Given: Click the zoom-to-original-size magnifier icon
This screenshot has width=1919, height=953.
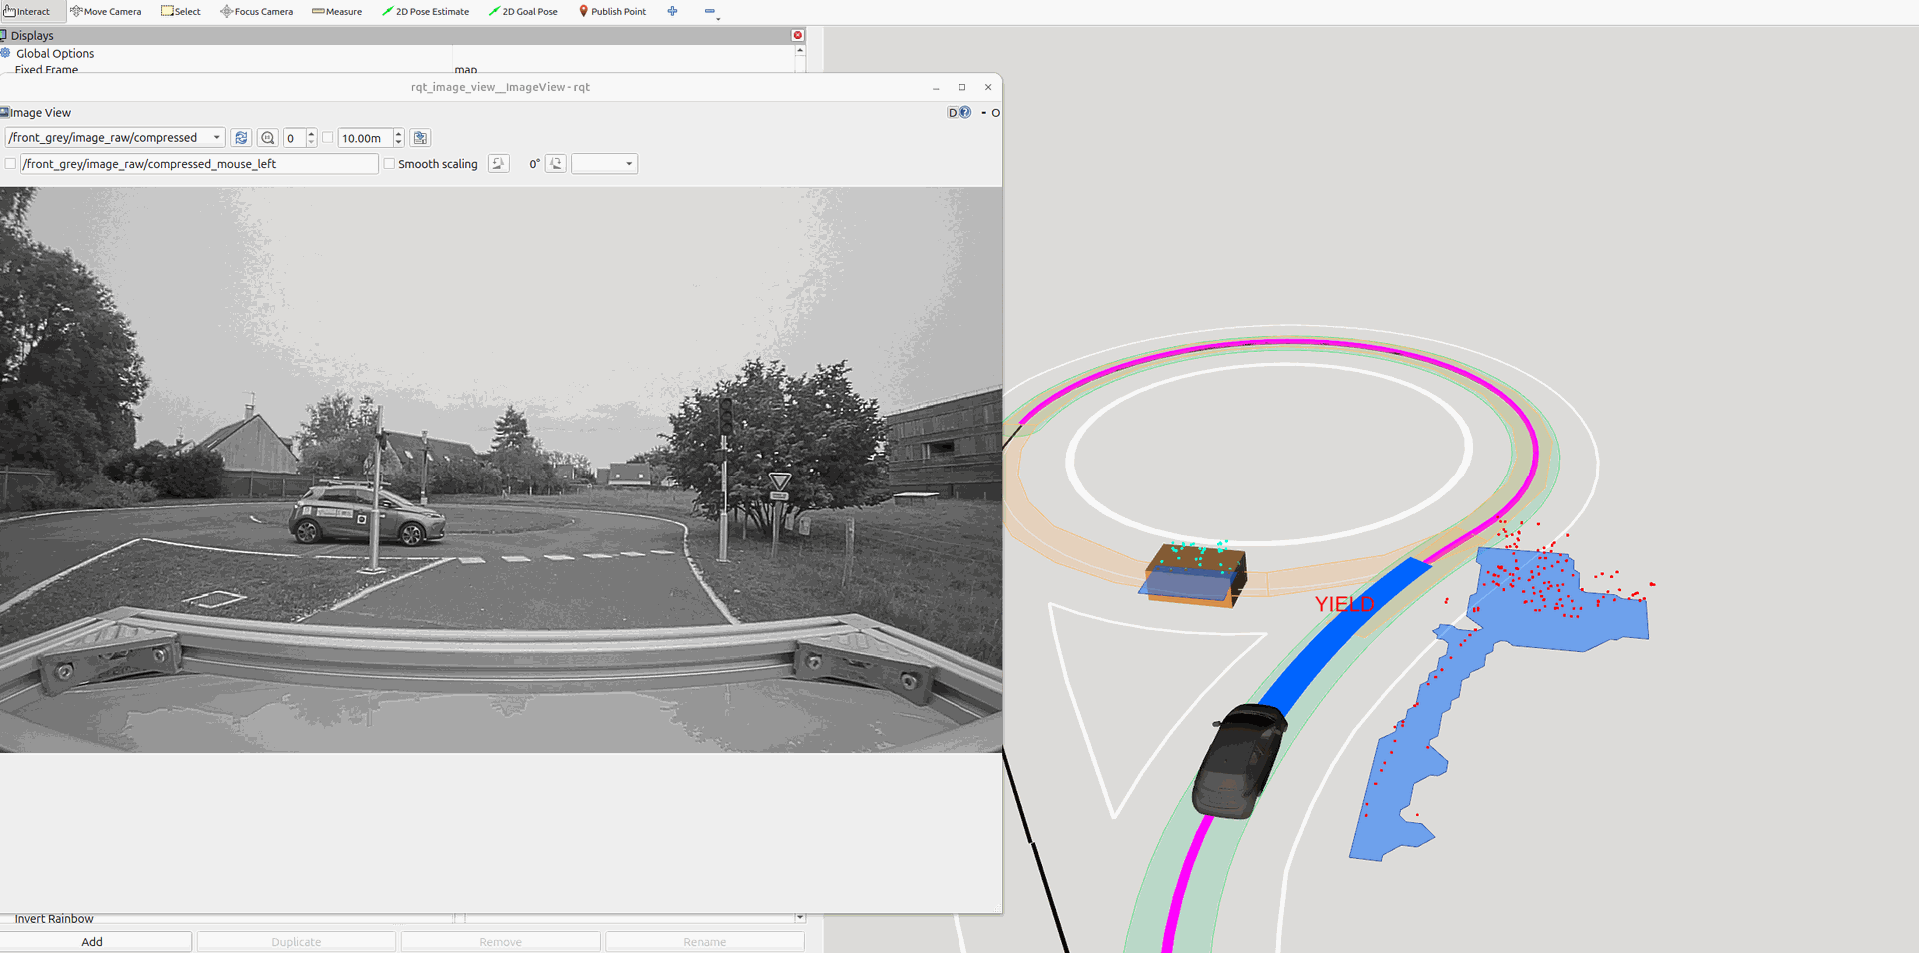Looking at the screenshot, I should [267, 138].
